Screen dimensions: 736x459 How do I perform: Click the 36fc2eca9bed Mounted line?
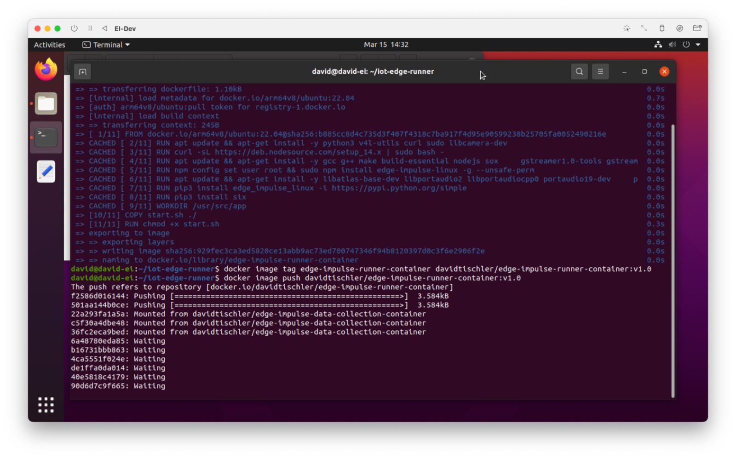[x=248, y=332]
